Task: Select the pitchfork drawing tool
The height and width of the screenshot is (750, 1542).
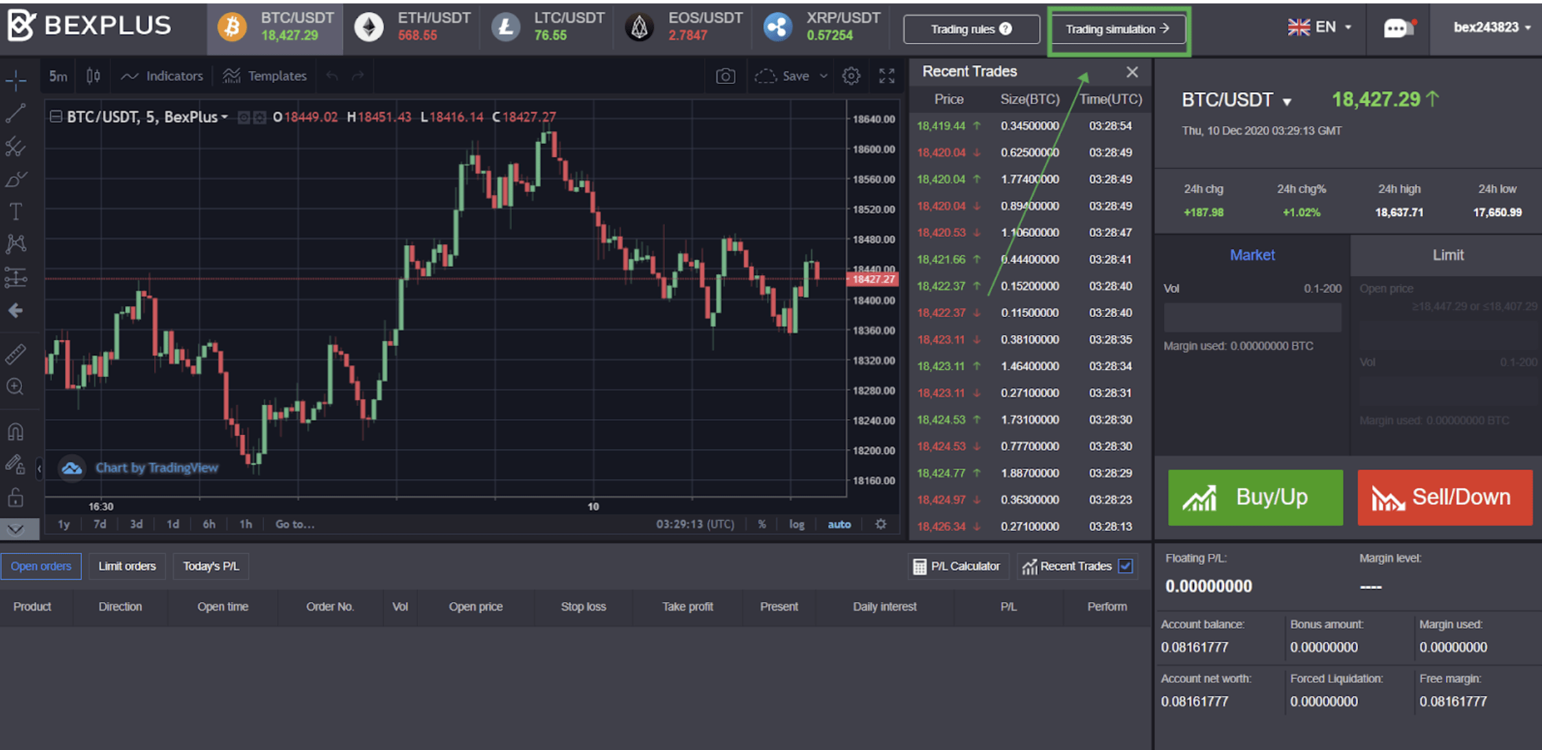Action: [x=16, y=146]
